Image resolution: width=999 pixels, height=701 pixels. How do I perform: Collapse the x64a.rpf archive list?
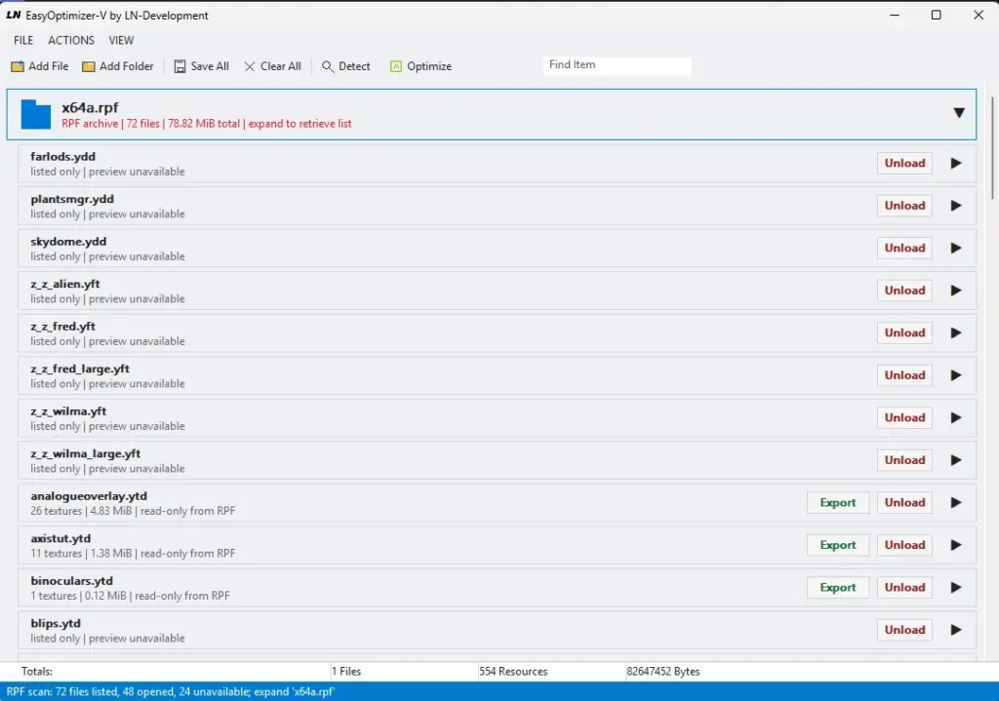coord(959,113)
